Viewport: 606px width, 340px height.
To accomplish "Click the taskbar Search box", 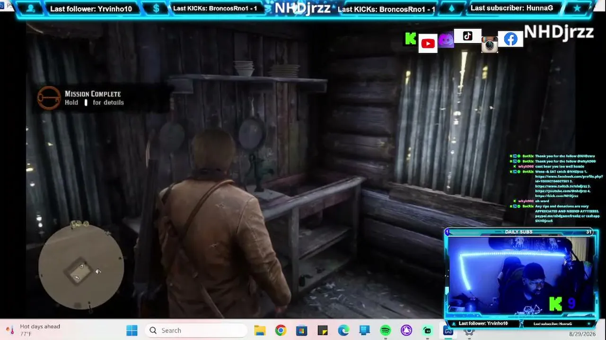I will click(196, 331).
